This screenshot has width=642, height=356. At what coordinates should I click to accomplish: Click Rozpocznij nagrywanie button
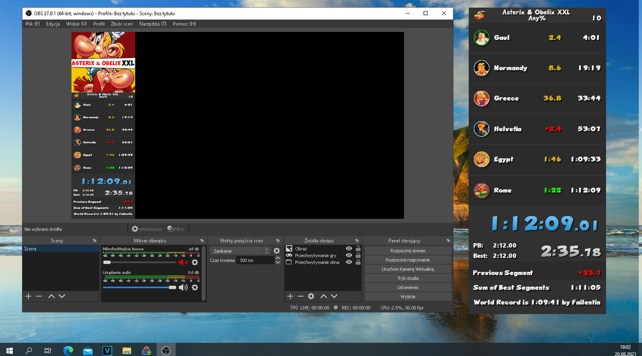[408, 260]
